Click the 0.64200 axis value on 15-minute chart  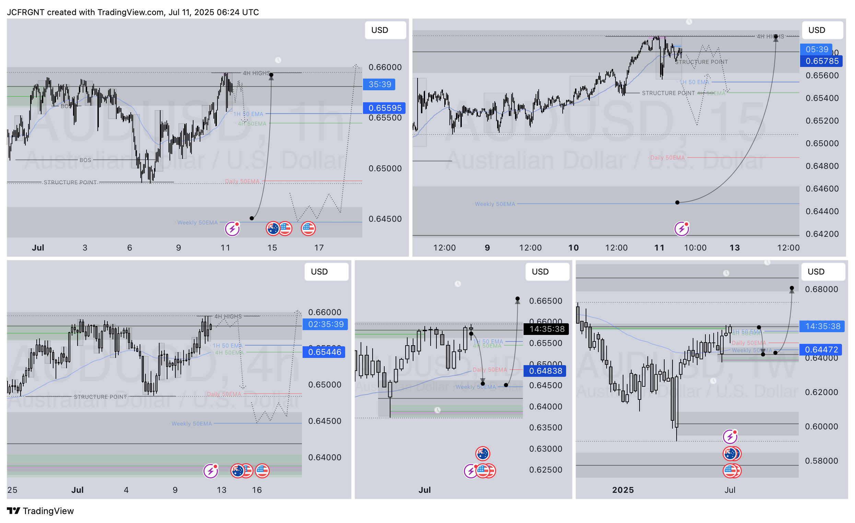coord(822,234)
